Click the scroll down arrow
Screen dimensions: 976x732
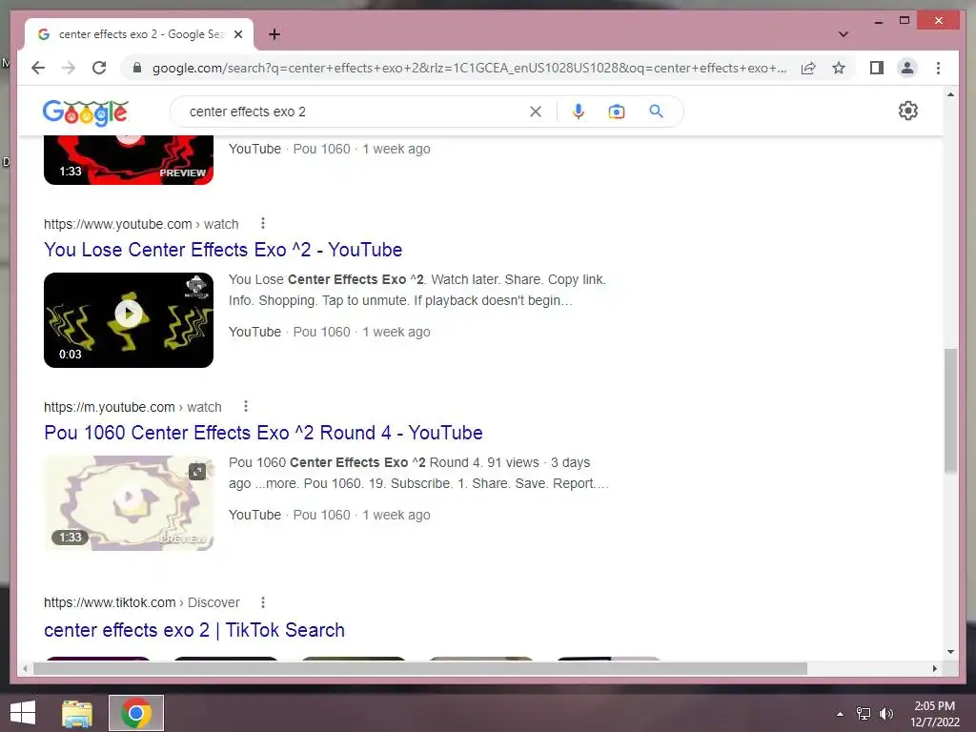(950, 652)
